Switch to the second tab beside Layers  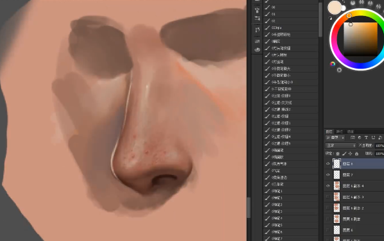coord(340,131)
